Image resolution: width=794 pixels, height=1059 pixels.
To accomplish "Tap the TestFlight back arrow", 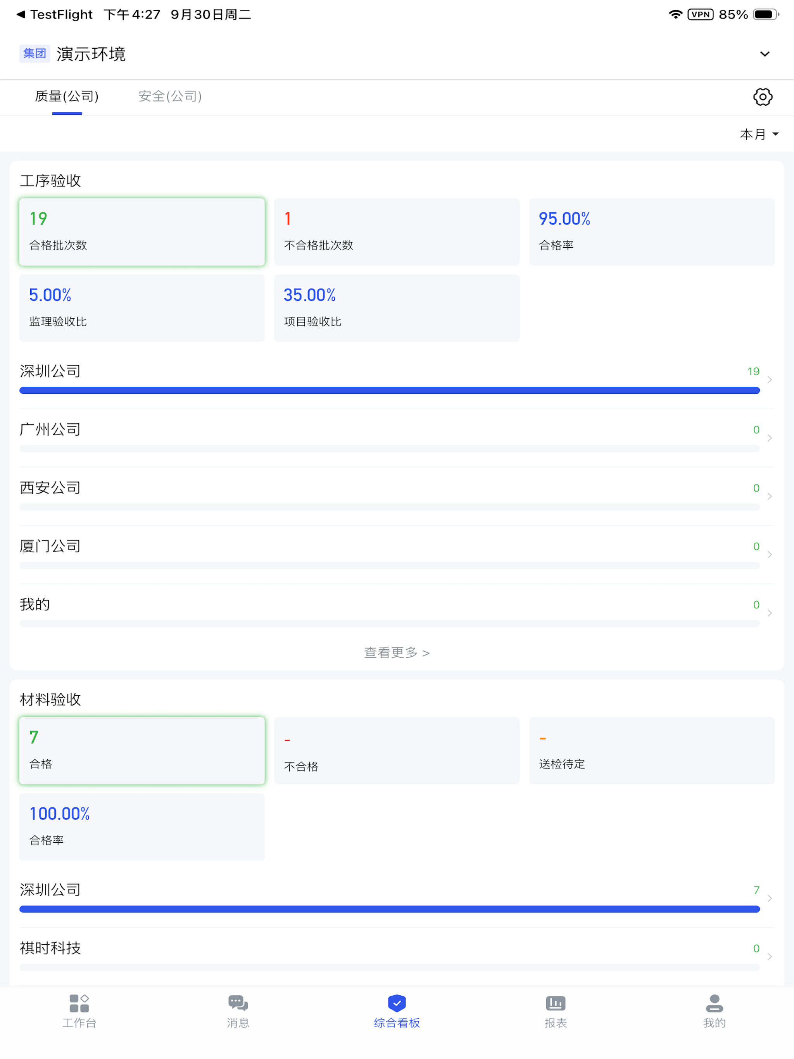I will coord(21,15).
